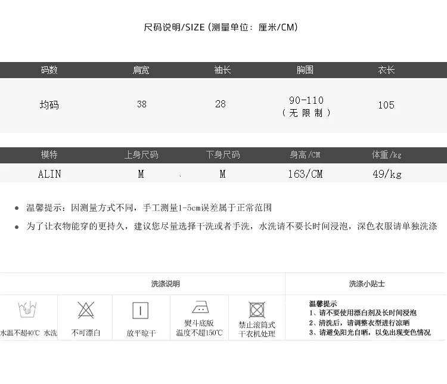
Task: Click tip 3 about avoiding direct sunlight
Action: [370, 333]
